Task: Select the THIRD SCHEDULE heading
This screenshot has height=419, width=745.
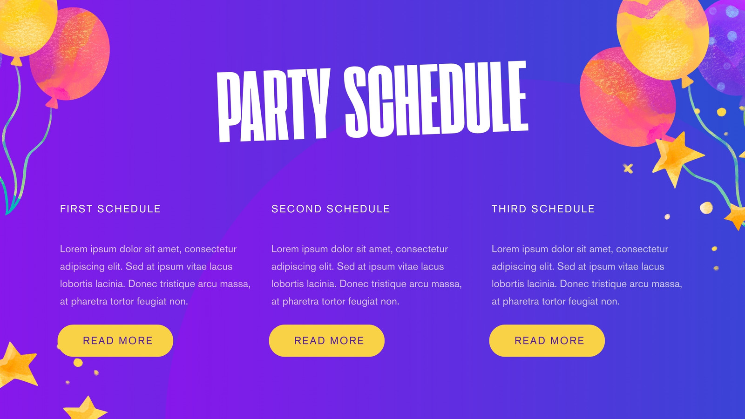Action: pyautogui.click(x=543, y=209)
